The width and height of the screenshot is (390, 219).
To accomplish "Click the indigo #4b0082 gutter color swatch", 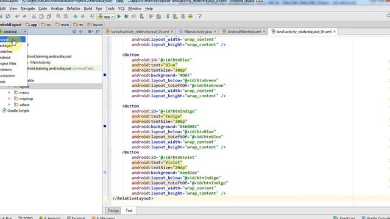I will click(x=105, y=126).
